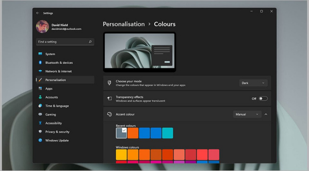Open Accessibility settings
This screenshot has height=171, width=309.
[65, 123]
